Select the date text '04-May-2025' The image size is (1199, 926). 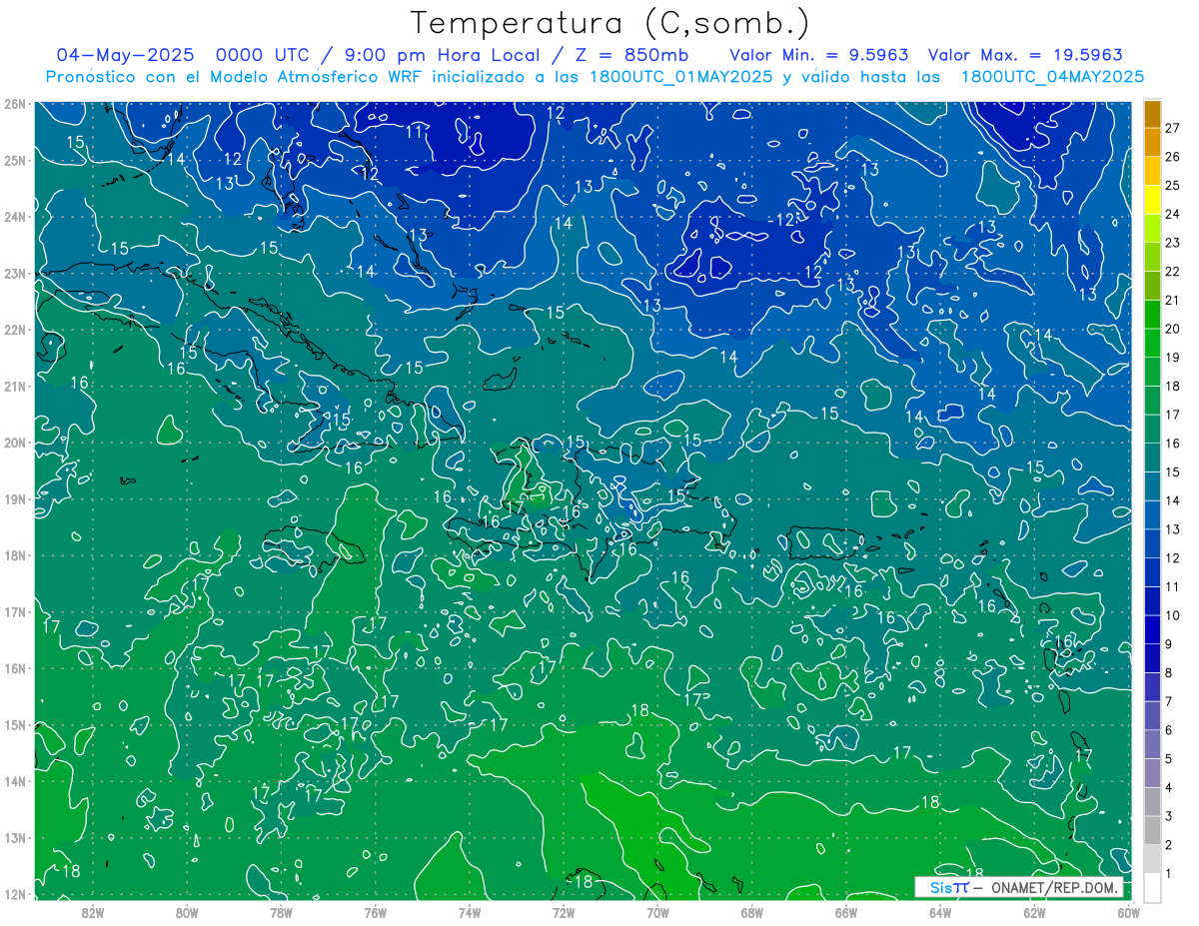tap(125, 55)
